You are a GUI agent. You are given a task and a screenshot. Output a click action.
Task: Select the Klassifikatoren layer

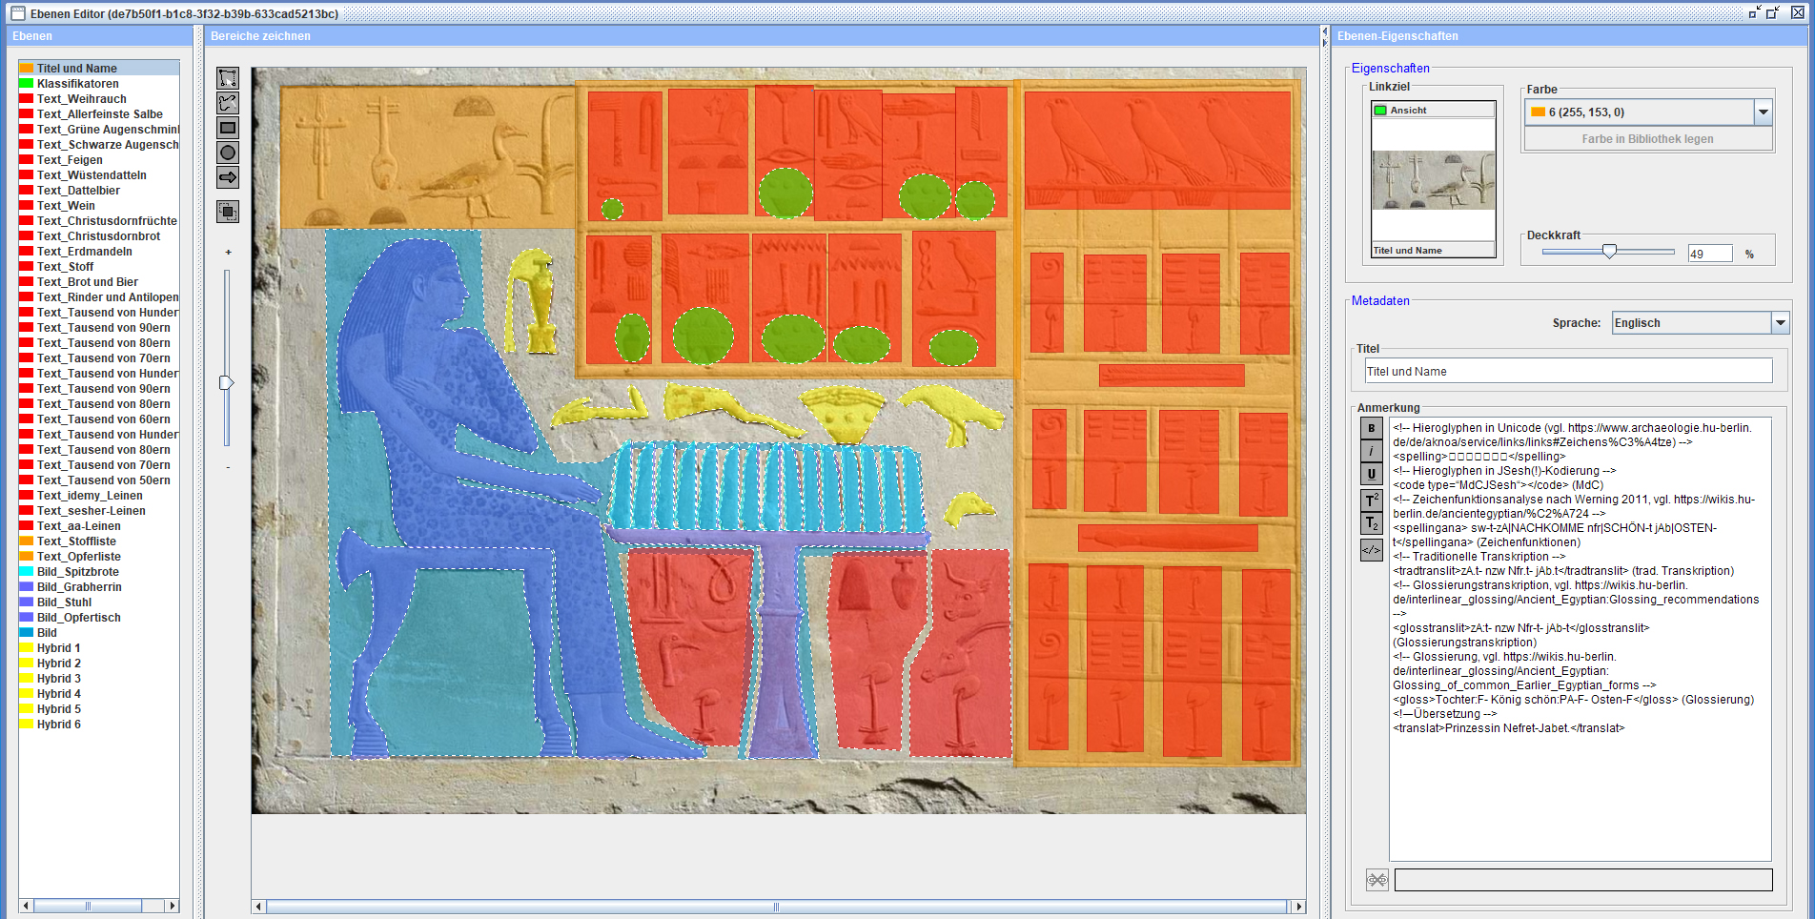point(99,84)
